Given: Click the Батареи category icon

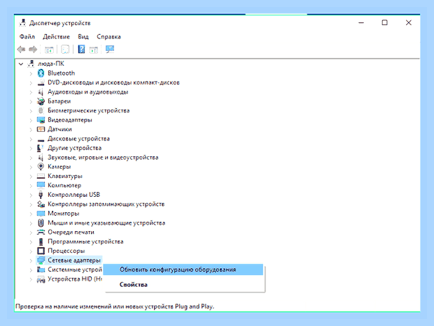Looking at the screenshot, I should [x=41, y=101].
